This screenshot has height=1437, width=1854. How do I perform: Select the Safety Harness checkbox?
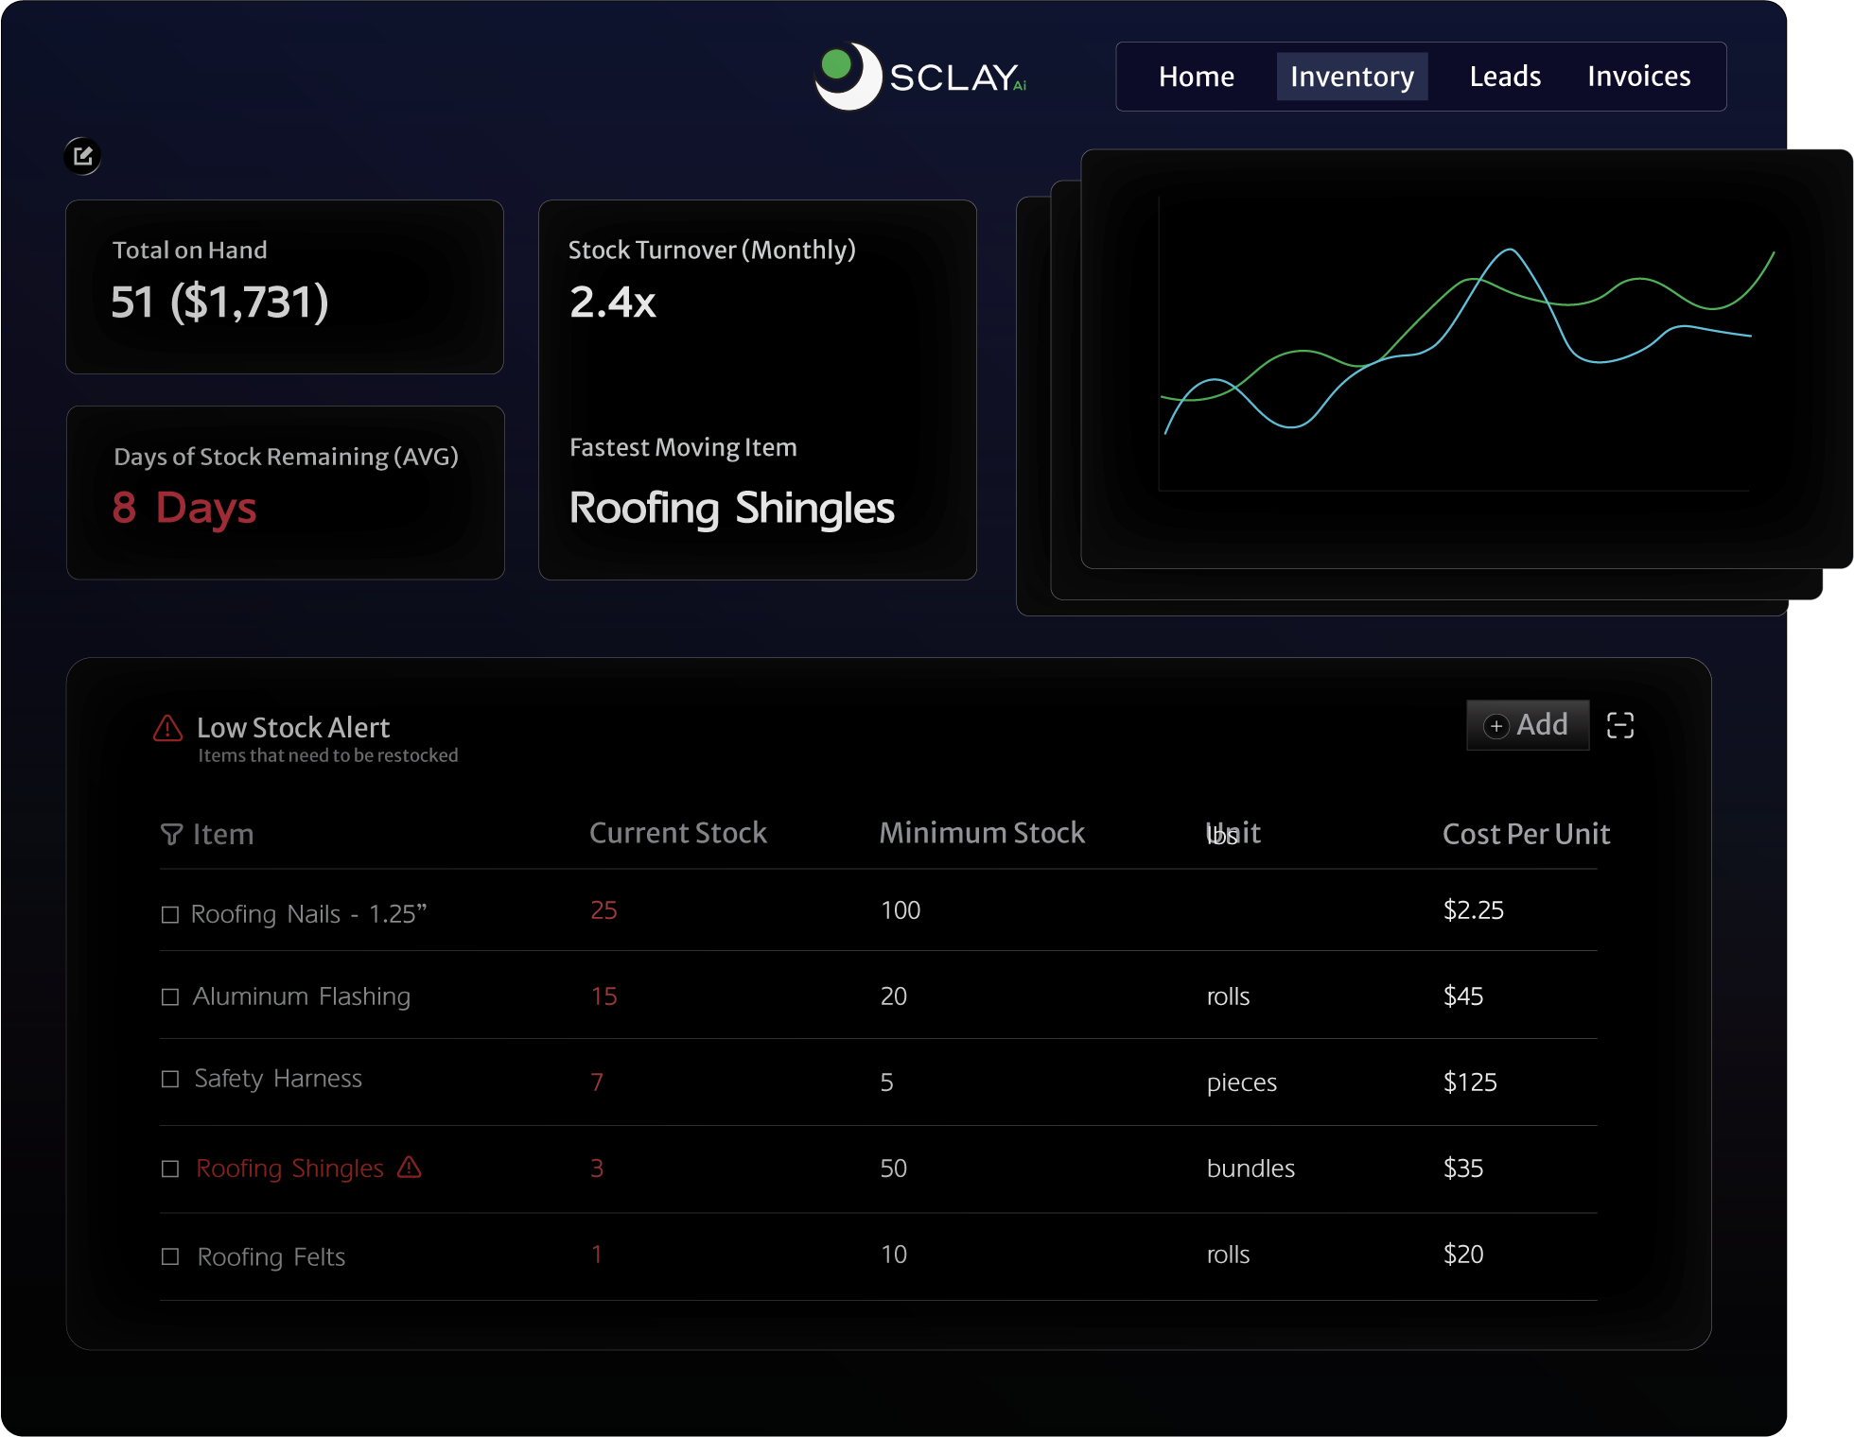(x=170, y=1079)
